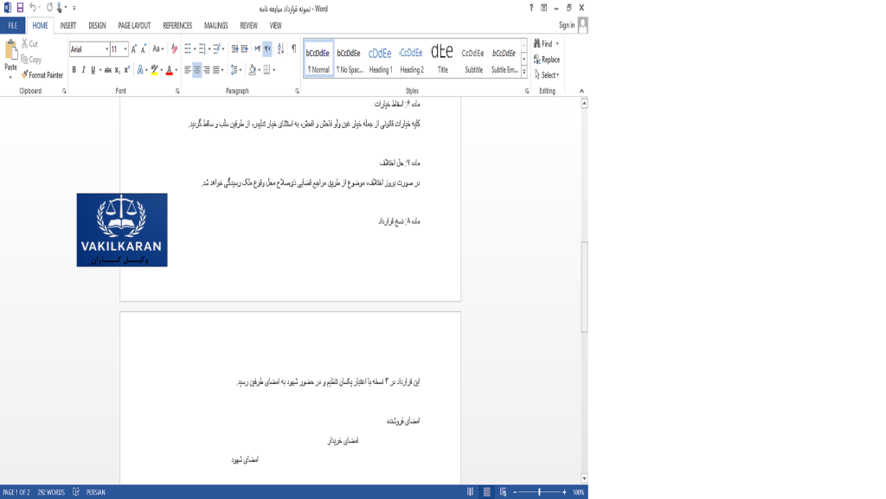Open the font size dropdown
The image size is (886, 499).
point(125,49)
